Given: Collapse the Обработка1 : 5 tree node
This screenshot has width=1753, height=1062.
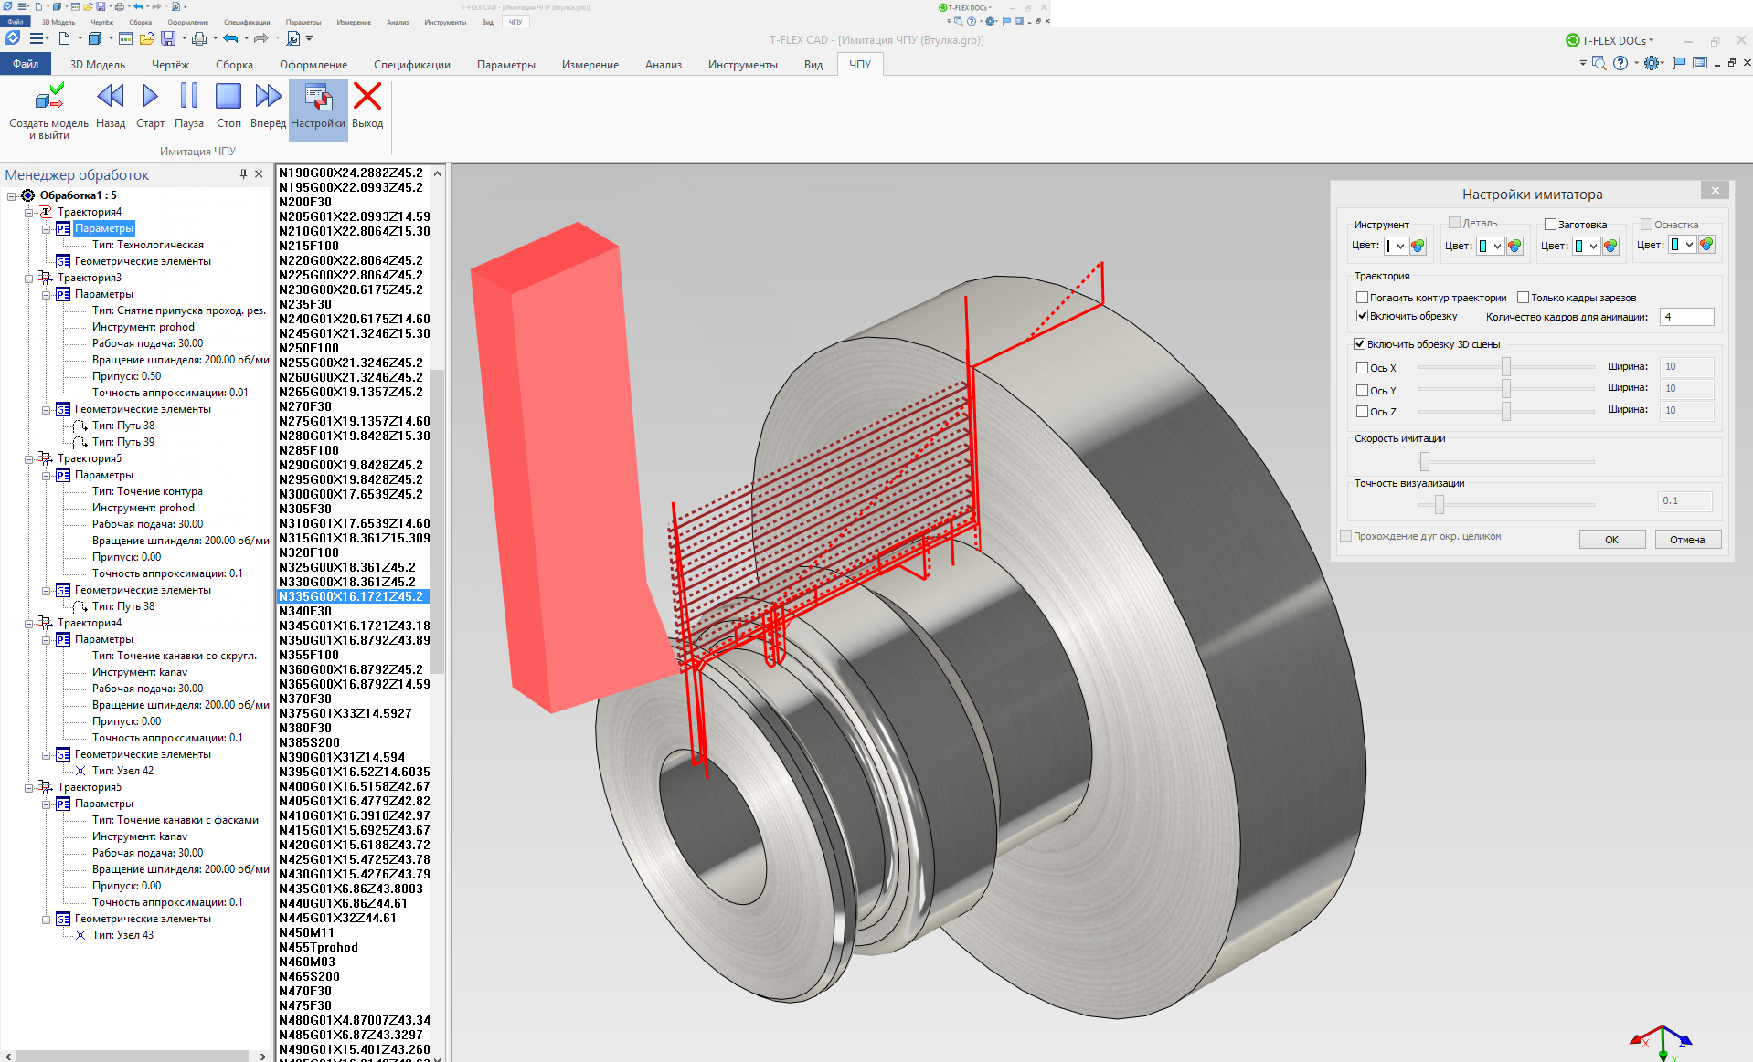Looking at the screenshot, I should 12,195.
